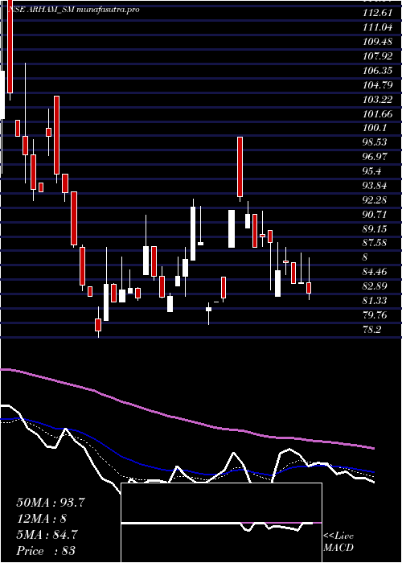This screenshot has width=402, height=563.
Task: Choose the 95.4 price level label
Action: [x=371, y=171]
